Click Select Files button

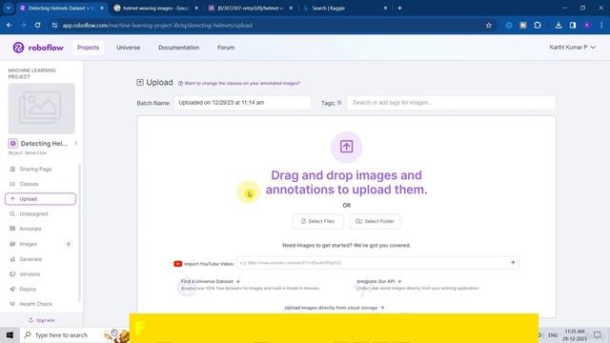(317, 221)
